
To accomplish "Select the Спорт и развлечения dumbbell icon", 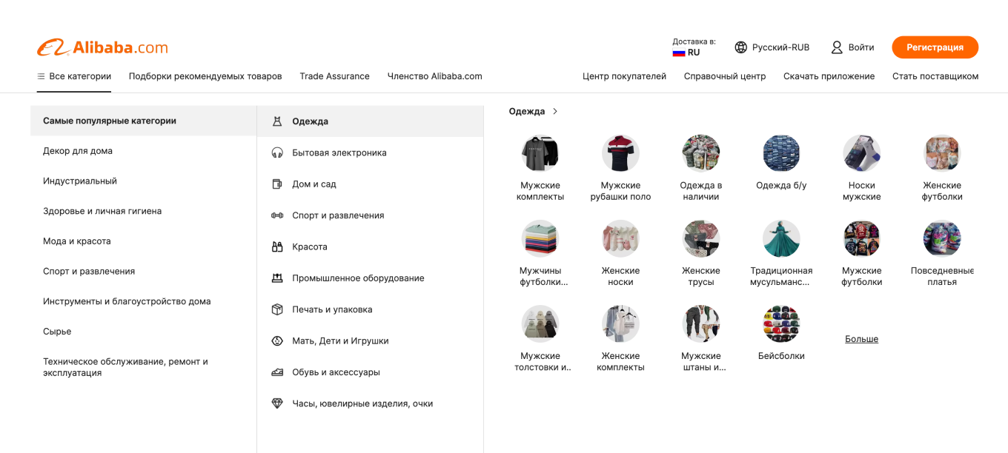I will click(277, 215).
